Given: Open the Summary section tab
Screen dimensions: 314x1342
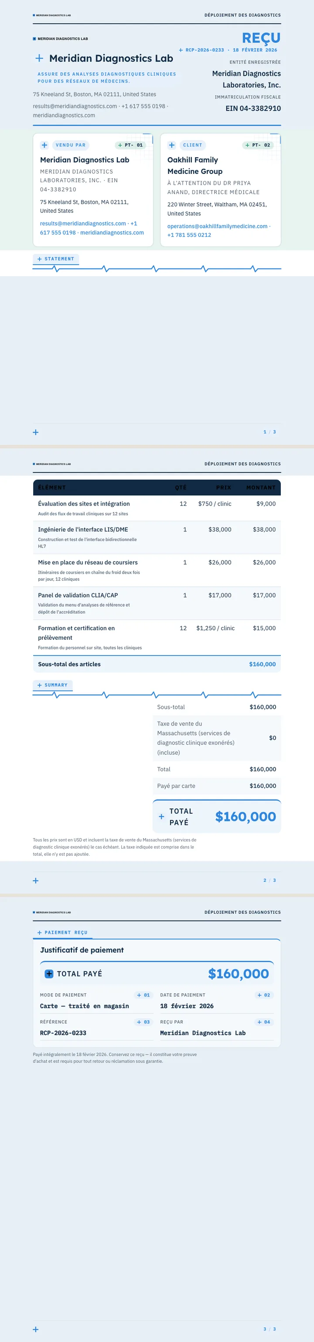Looking at the screenshot, I should (52, 685).
